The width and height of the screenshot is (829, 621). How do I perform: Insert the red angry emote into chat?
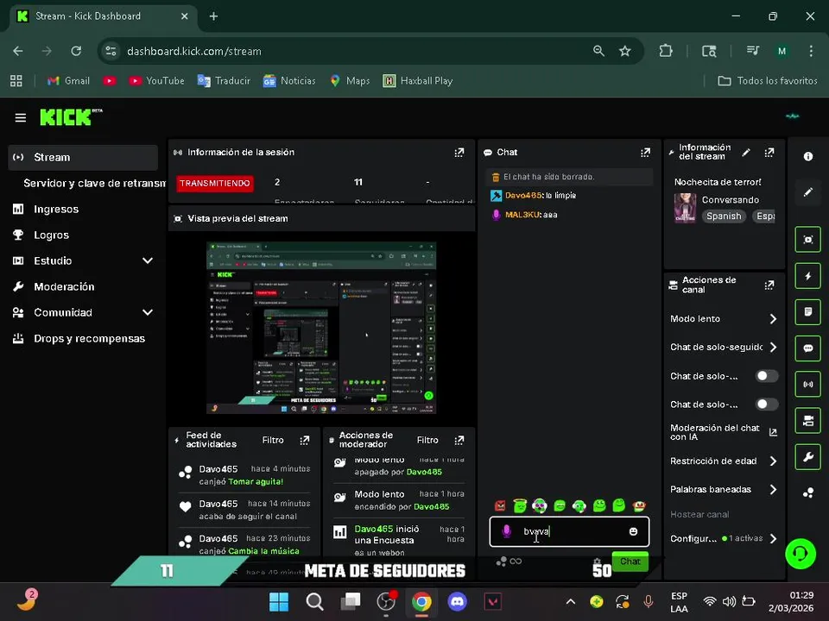(x=500, y=506)
